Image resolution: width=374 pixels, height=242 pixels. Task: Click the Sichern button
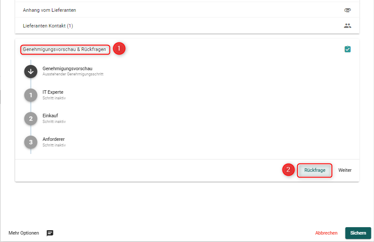coord(358,233)
